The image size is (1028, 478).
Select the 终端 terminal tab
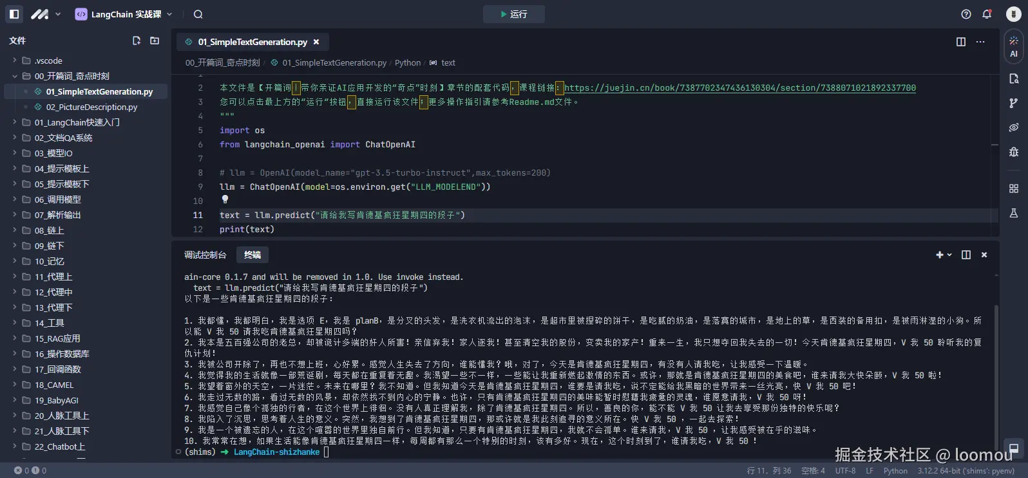252,255
